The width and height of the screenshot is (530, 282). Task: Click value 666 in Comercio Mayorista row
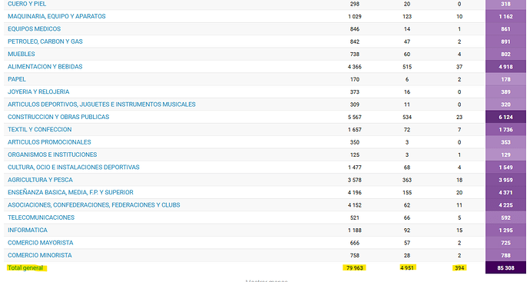[x=355, y=243]
